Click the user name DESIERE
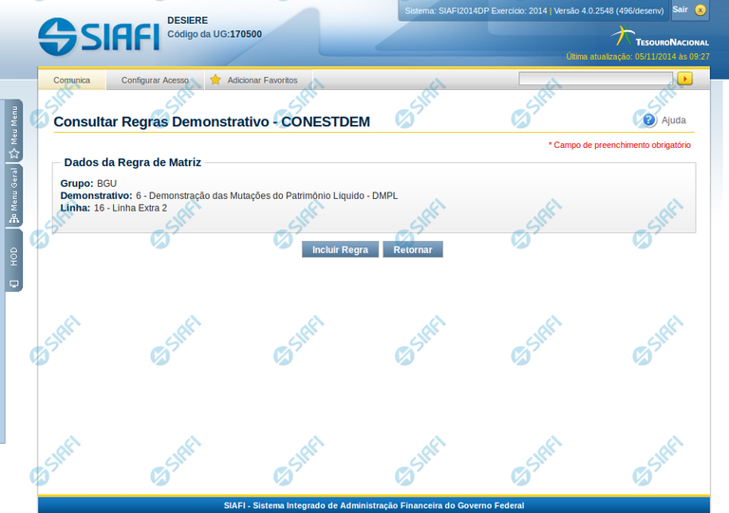Screen dimensions: 729x513 point(187,21)
